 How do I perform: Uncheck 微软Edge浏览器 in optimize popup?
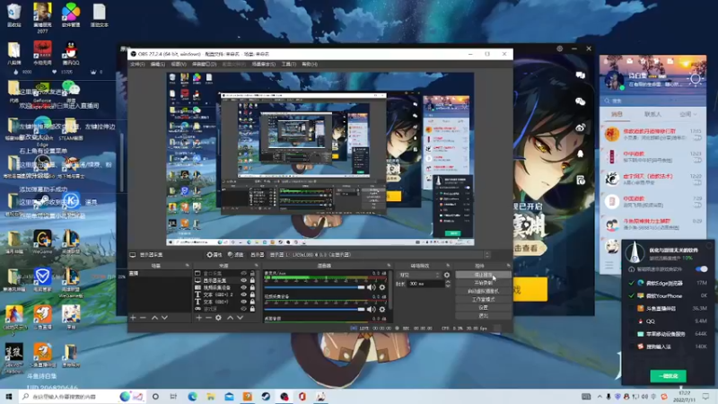pyautogui.click(x=631, y=283)
